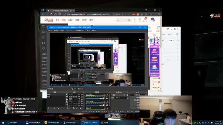Image resolution: width=223 pixels, height=125 pixels.
Task: Expand Douyu 游戏 dropdown menu
Action: click(84, 20)
